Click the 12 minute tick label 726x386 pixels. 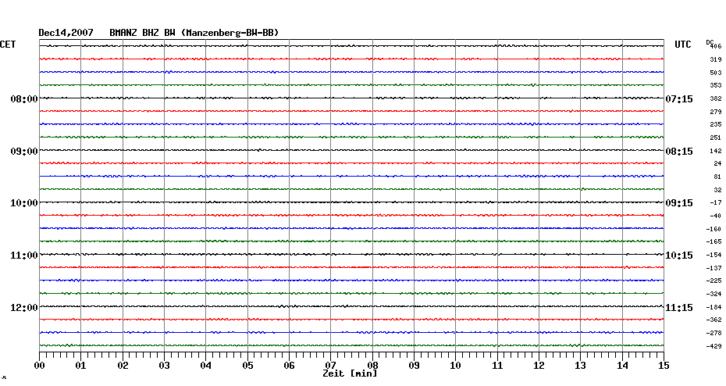point(539,366)
